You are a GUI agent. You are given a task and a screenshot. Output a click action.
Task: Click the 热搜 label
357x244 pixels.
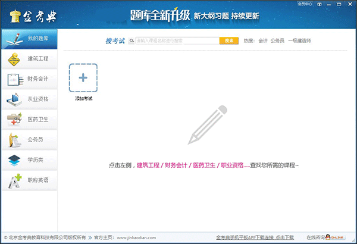[249, 41]
